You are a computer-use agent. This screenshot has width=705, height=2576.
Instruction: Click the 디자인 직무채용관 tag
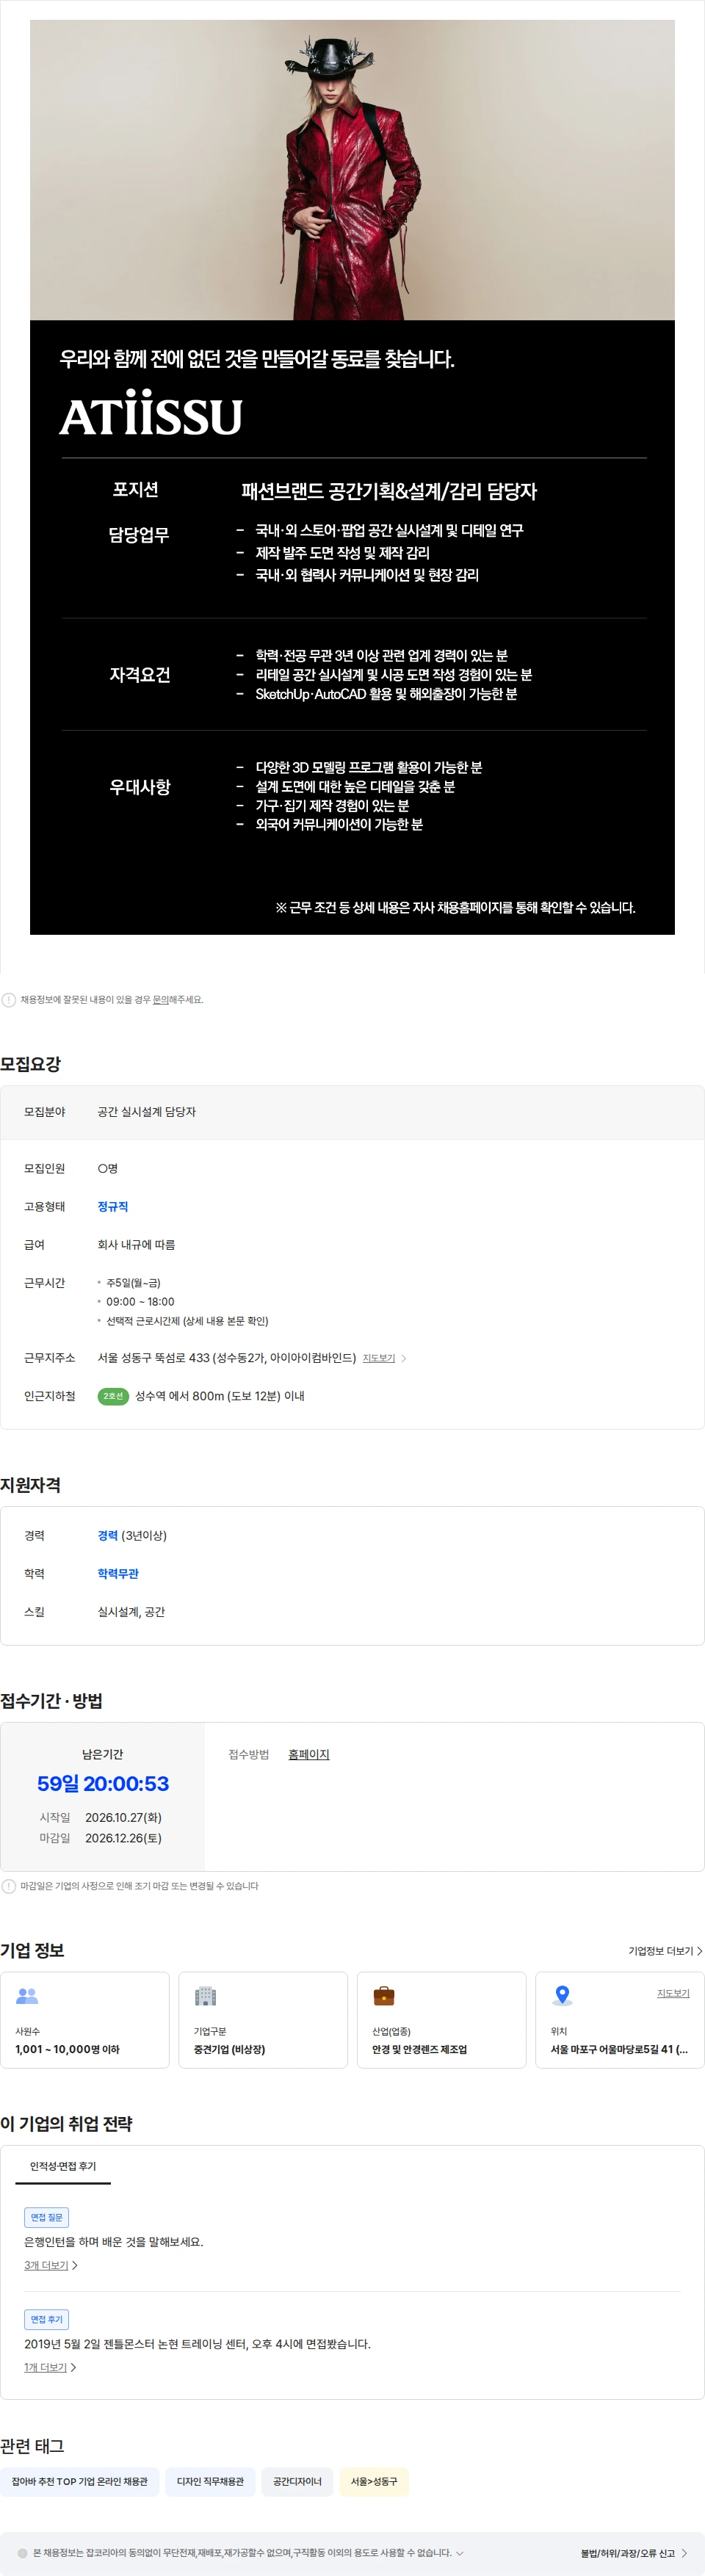tap(210, 2481)
